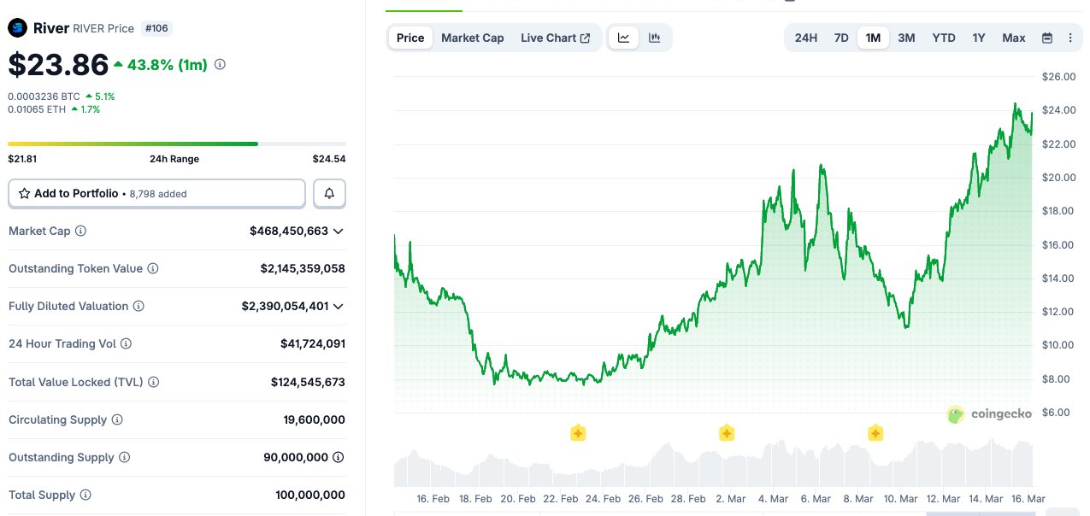Expand the Market Cap details chevron
The height and width of the screenshot is (516, 1090).
tap(339, 232)
